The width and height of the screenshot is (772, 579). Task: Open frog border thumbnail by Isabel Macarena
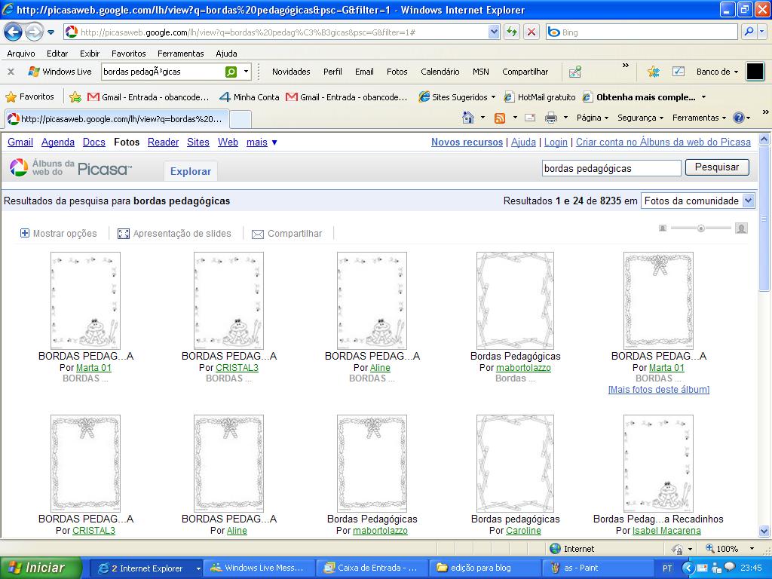click(658, 464)
